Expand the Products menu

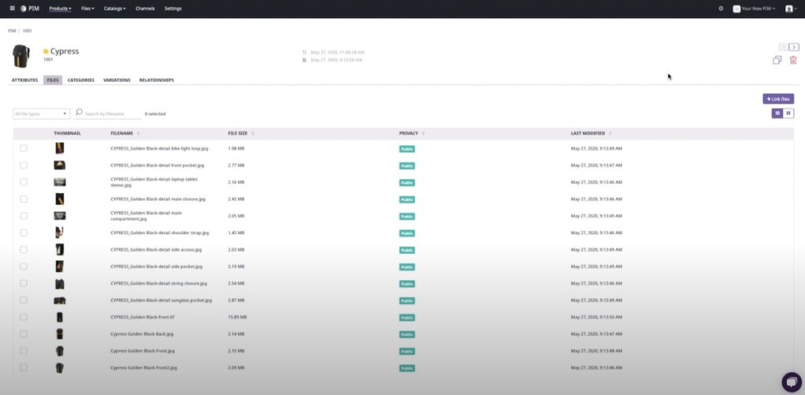60,9
